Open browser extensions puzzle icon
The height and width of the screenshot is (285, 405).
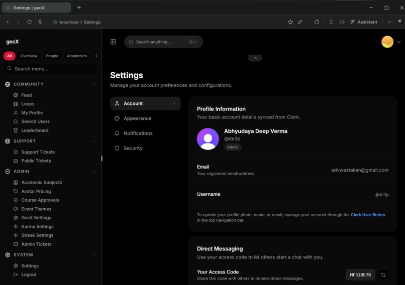click(317, 22)
